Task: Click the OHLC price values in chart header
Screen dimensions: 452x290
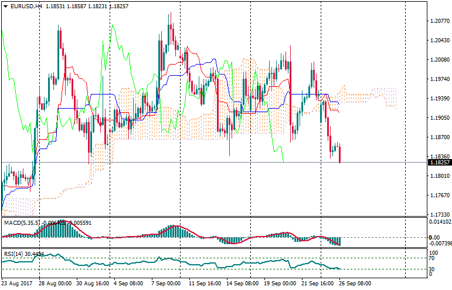Action: [x=79, y=6]
